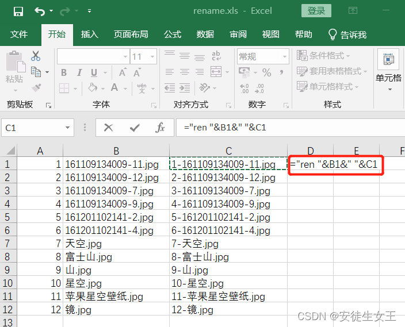The height and width of the screenshot is (327, 405).
Task: Switch to the 数据 tab
Action: pos(205,34)
